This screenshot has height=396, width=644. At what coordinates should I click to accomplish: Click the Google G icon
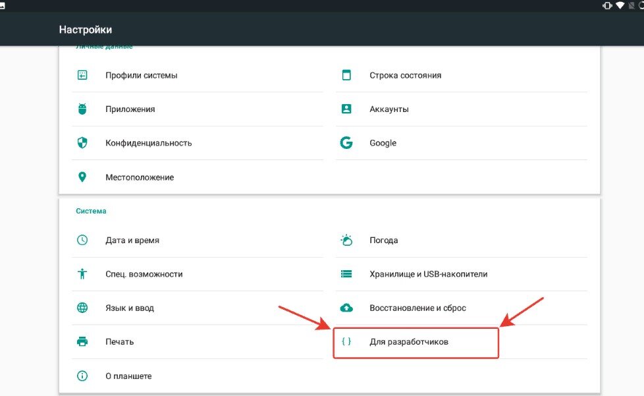(346, 143)
